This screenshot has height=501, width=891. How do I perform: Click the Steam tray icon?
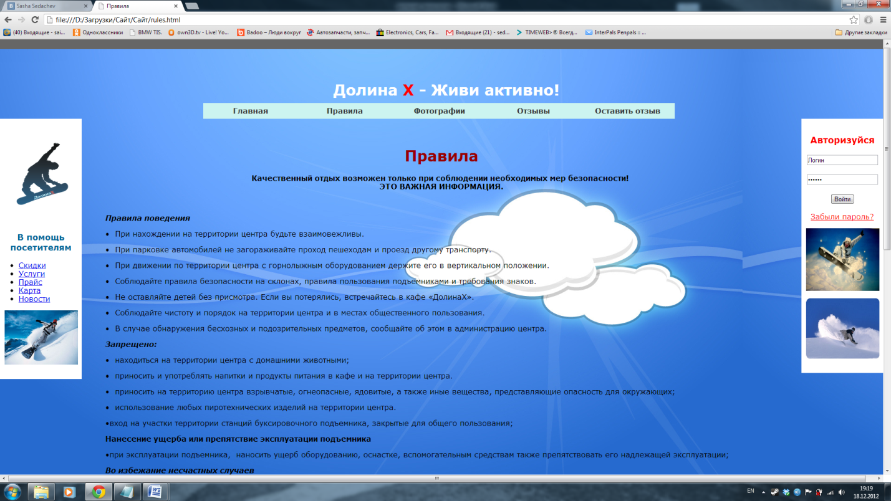pyautogui.click(x=776, y=492)
